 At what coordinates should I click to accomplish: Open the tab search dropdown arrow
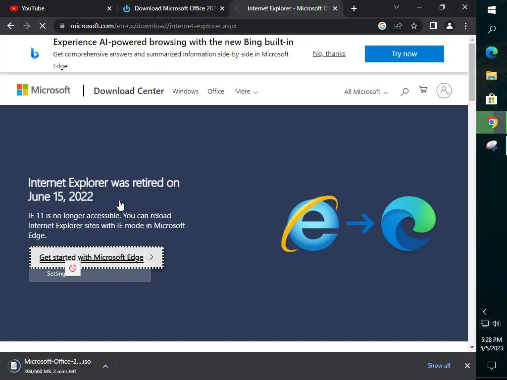pyautogui.click(x=397, y=7)
